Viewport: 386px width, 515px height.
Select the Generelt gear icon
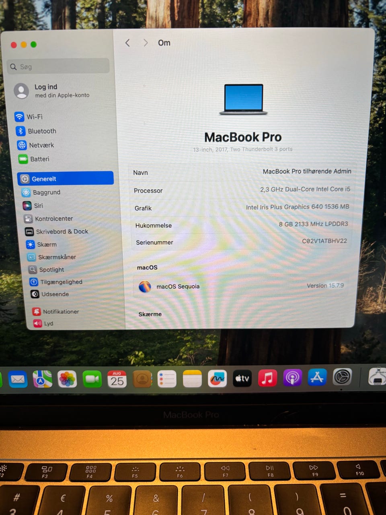click(x=25, y=179)
